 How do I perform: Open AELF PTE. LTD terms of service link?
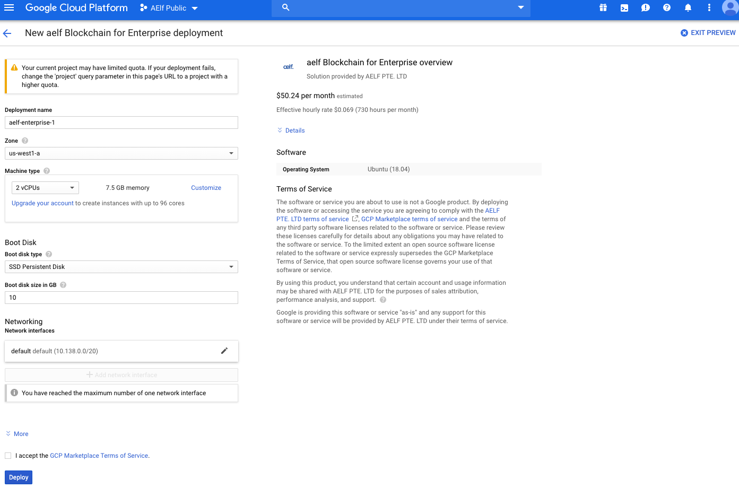click(312, 219)
